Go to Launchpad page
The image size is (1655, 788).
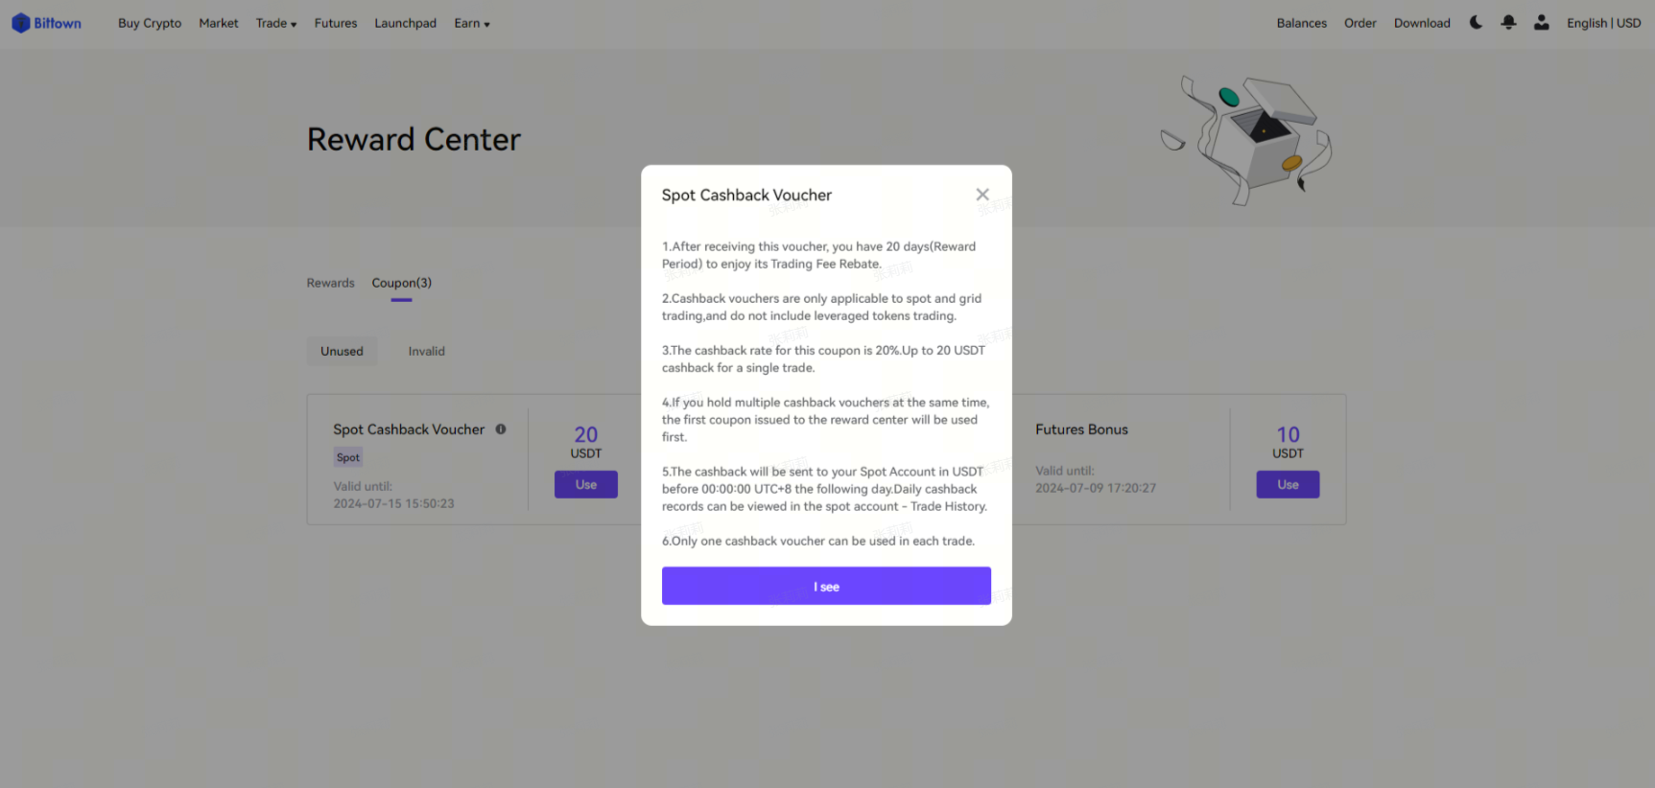click(x=405, y=23)
